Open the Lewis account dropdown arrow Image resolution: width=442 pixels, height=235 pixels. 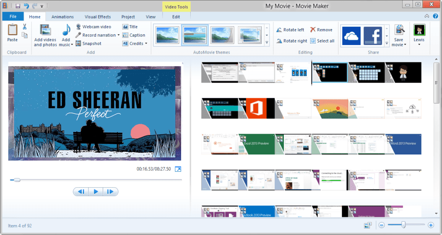419,45
